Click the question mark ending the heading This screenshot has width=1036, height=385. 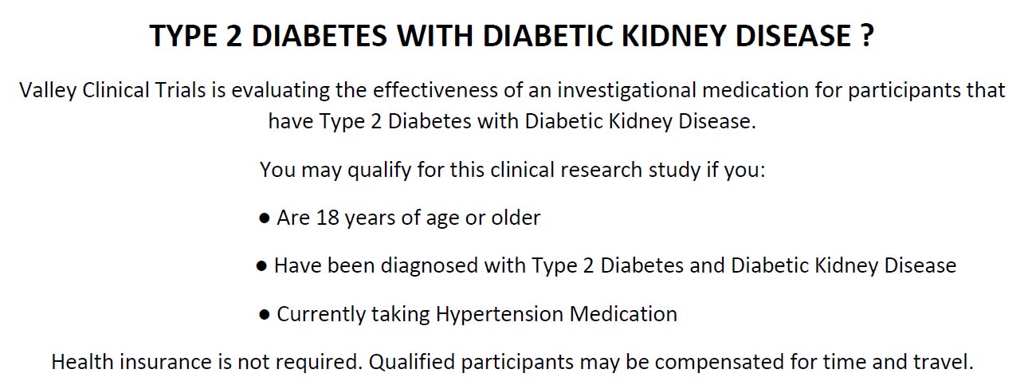click(x=867, y=37)
